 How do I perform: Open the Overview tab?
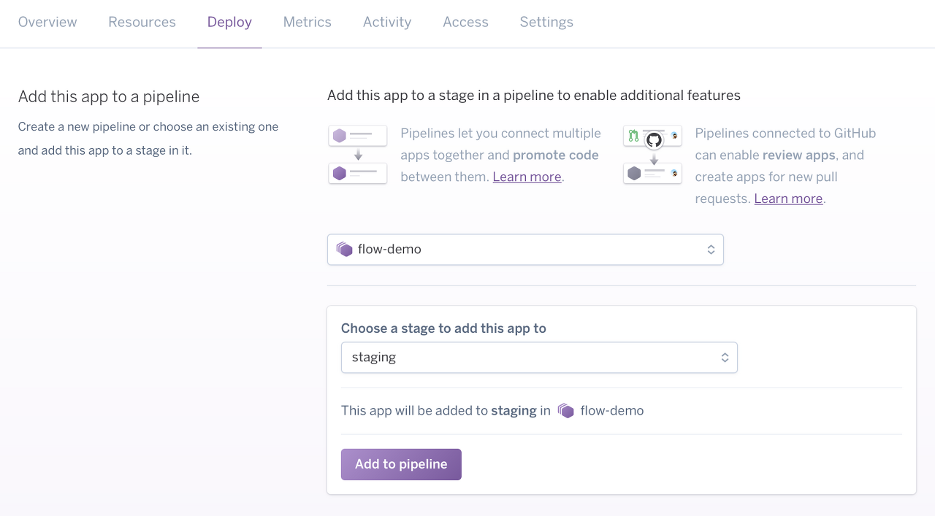[x=47, y=22]
